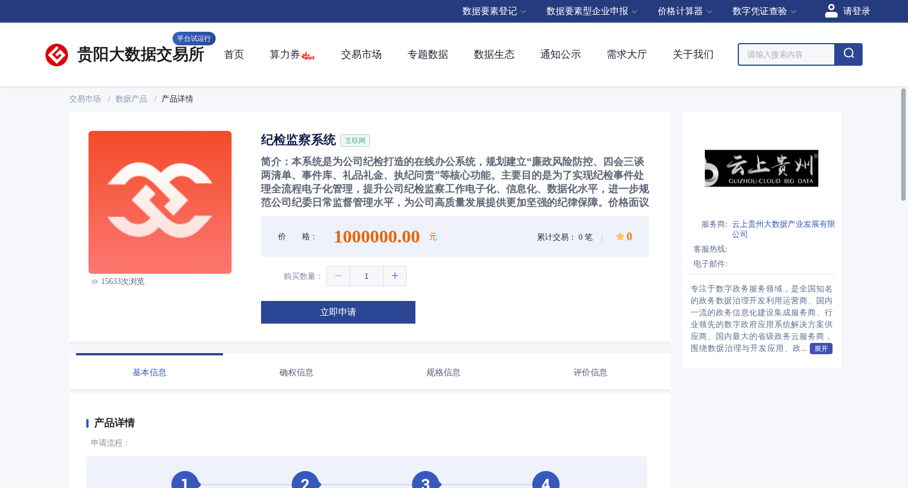
Task: Click the purchase quantity input box
Action: (367, 276)
